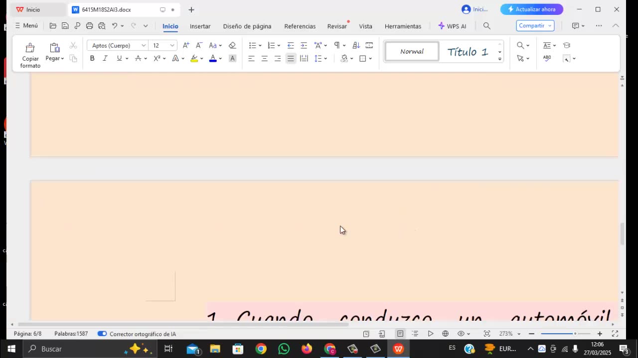
Task: Click Palabras:1587 word count
Action: [x=71, y=334]
